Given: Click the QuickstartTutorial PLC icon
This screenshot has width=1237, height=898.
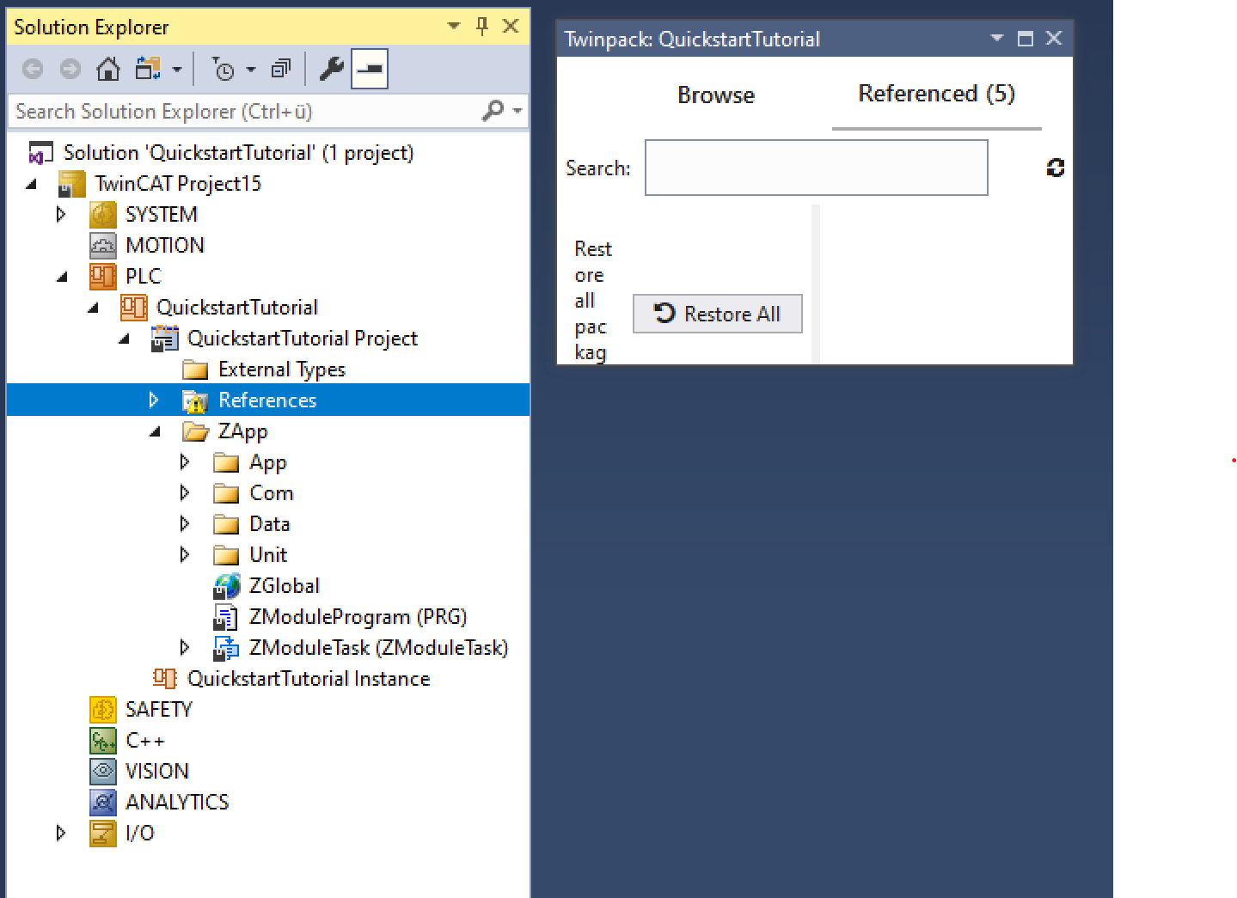Looking at the screenshot, I should (x=133, y=307).
